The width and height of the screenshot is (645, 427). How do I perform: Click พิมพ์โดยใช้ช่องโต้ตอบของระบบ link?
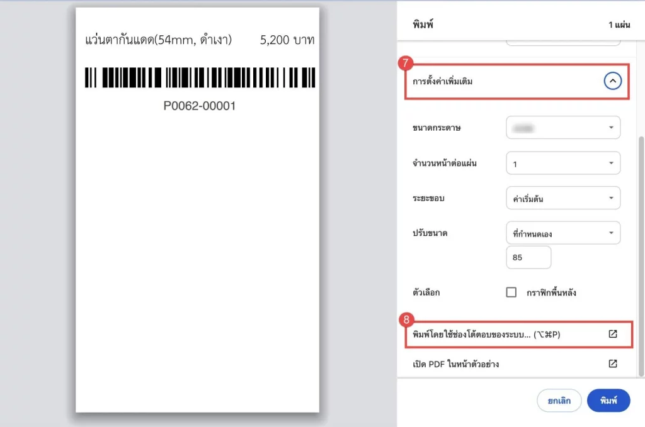(486, 334)
